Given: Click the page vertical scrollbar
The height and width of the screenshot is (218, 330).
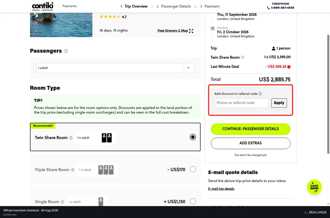Looking at the screenshot, I should pos(328,94).
